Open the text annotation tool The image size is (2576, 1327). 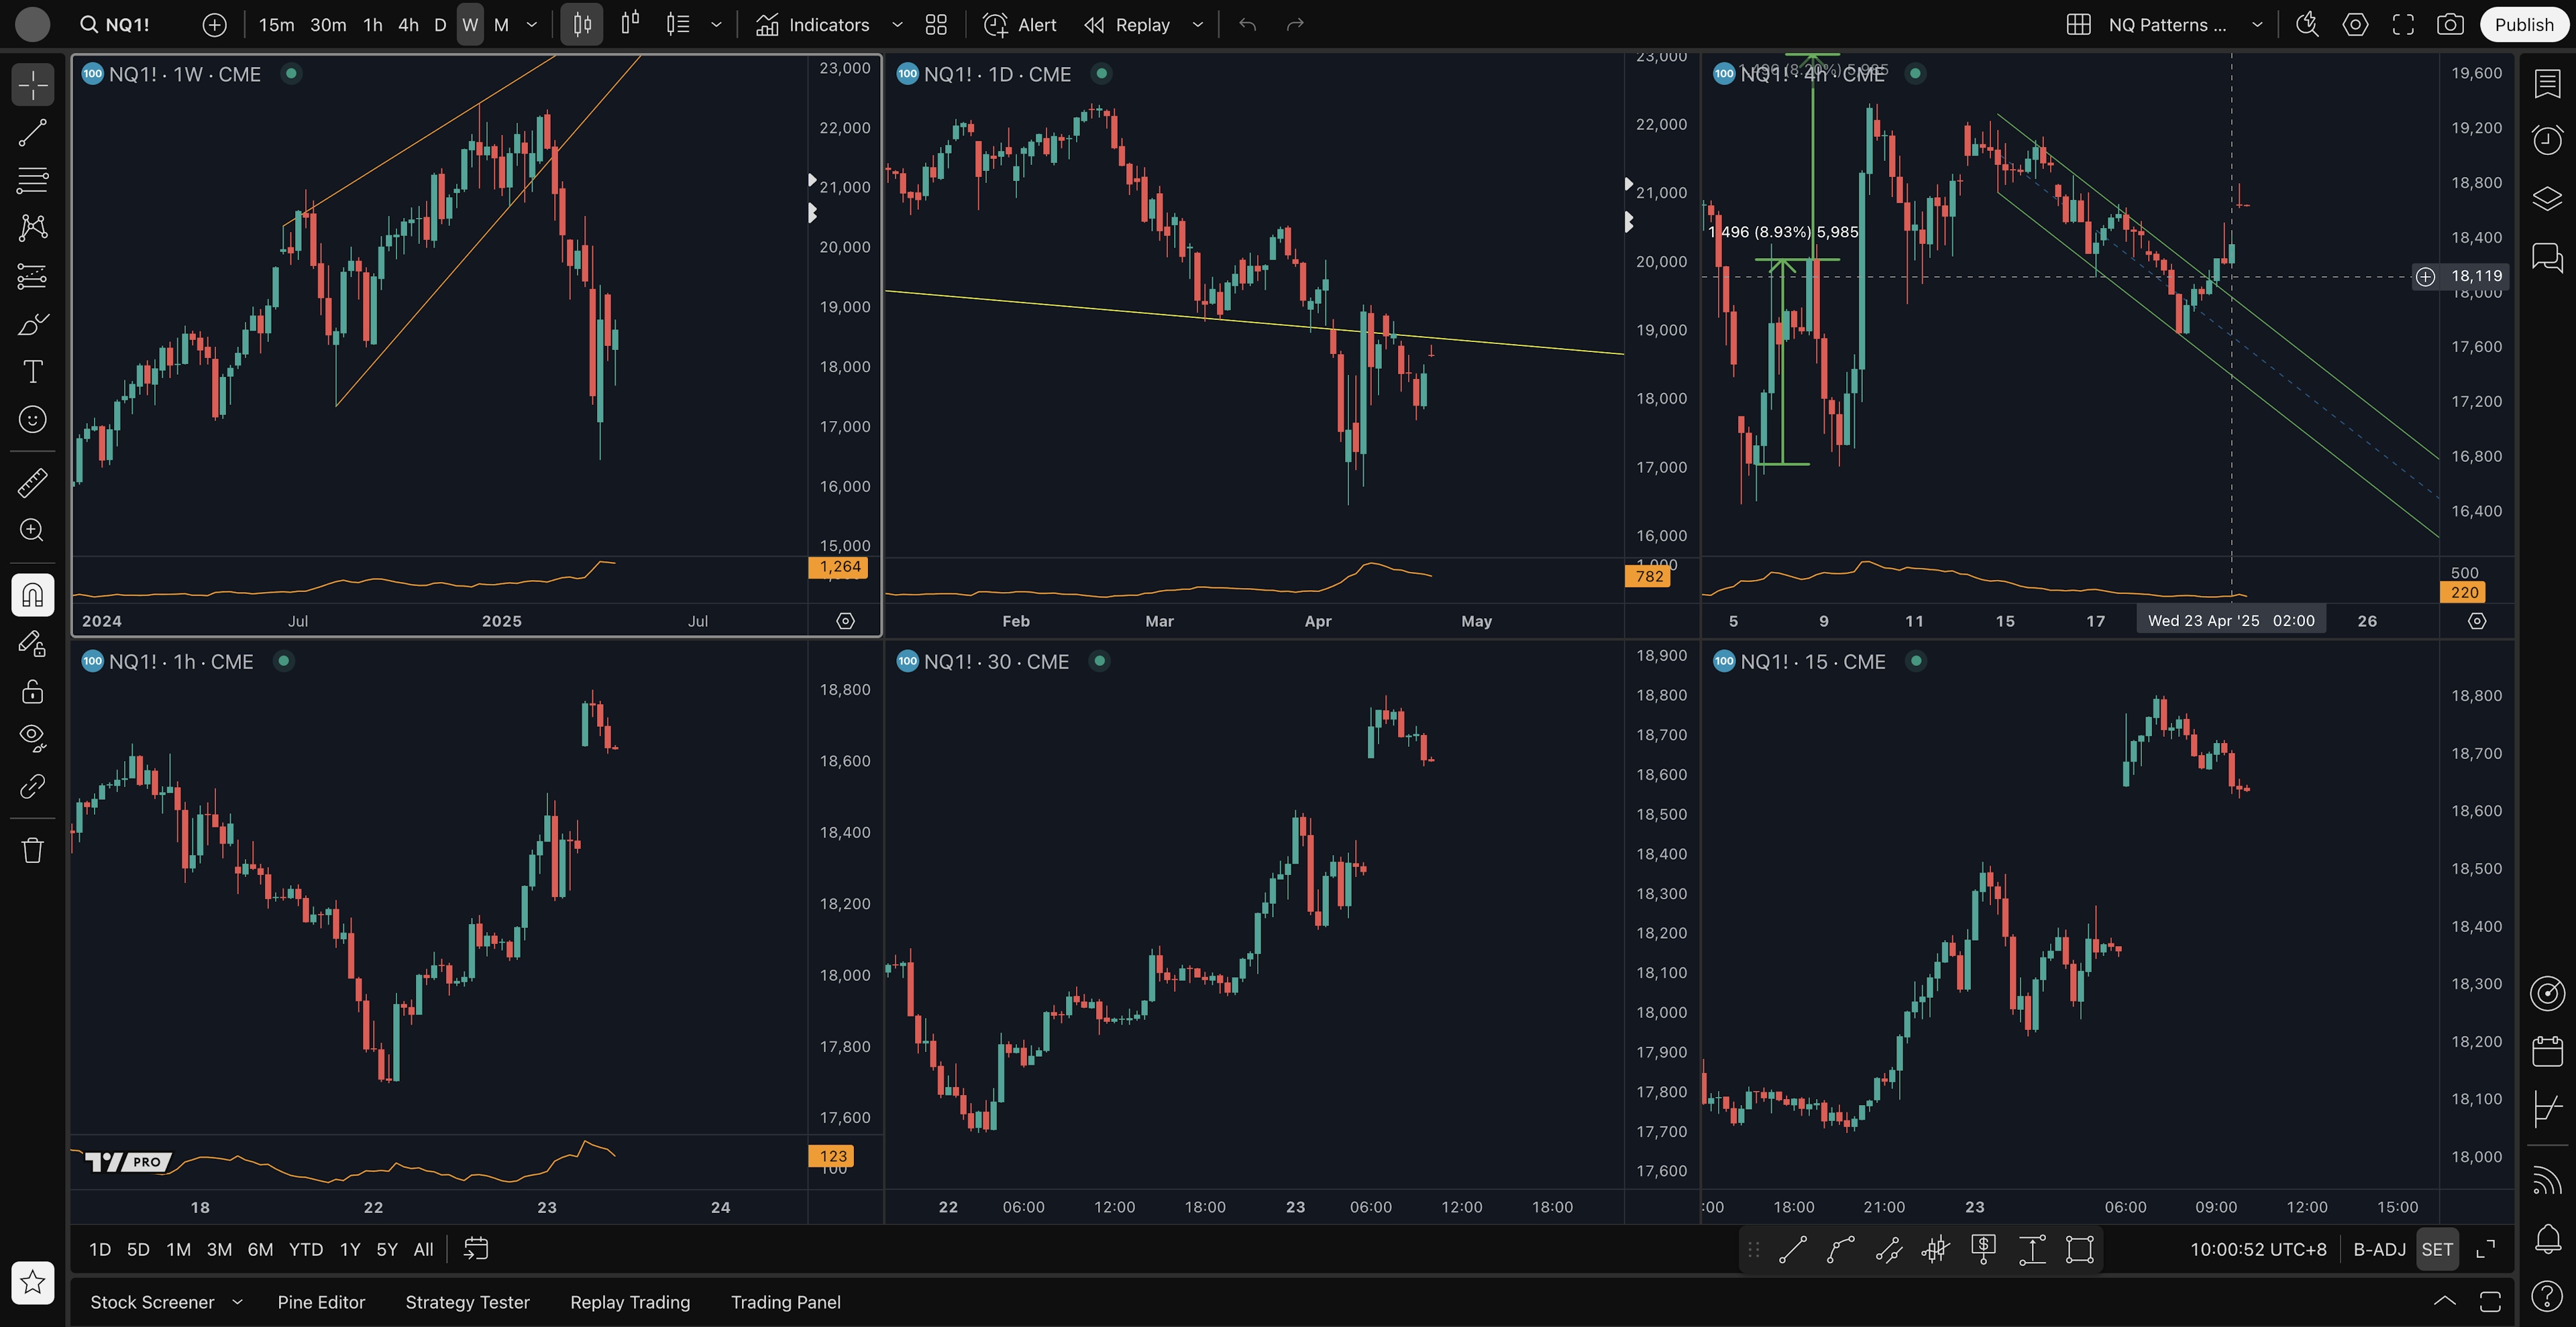(32, 371)
